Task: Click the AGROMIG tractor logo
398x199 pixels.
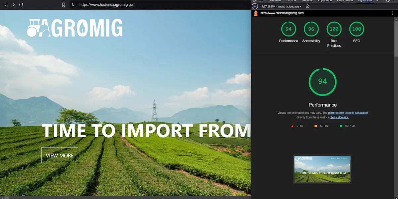Action: click(75, 28)
